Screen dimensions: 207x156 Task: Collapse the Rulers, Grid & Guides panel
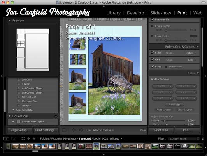click(x=198, y=46)
